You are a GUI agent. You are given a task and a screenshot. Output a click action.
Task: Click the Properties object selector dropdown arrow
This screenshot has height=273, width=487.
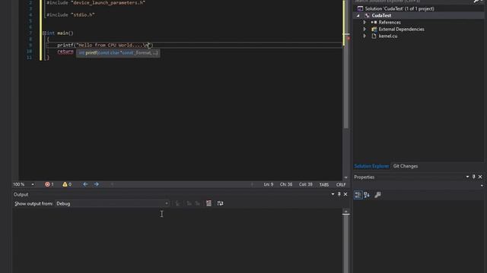[x=482, y=186]
